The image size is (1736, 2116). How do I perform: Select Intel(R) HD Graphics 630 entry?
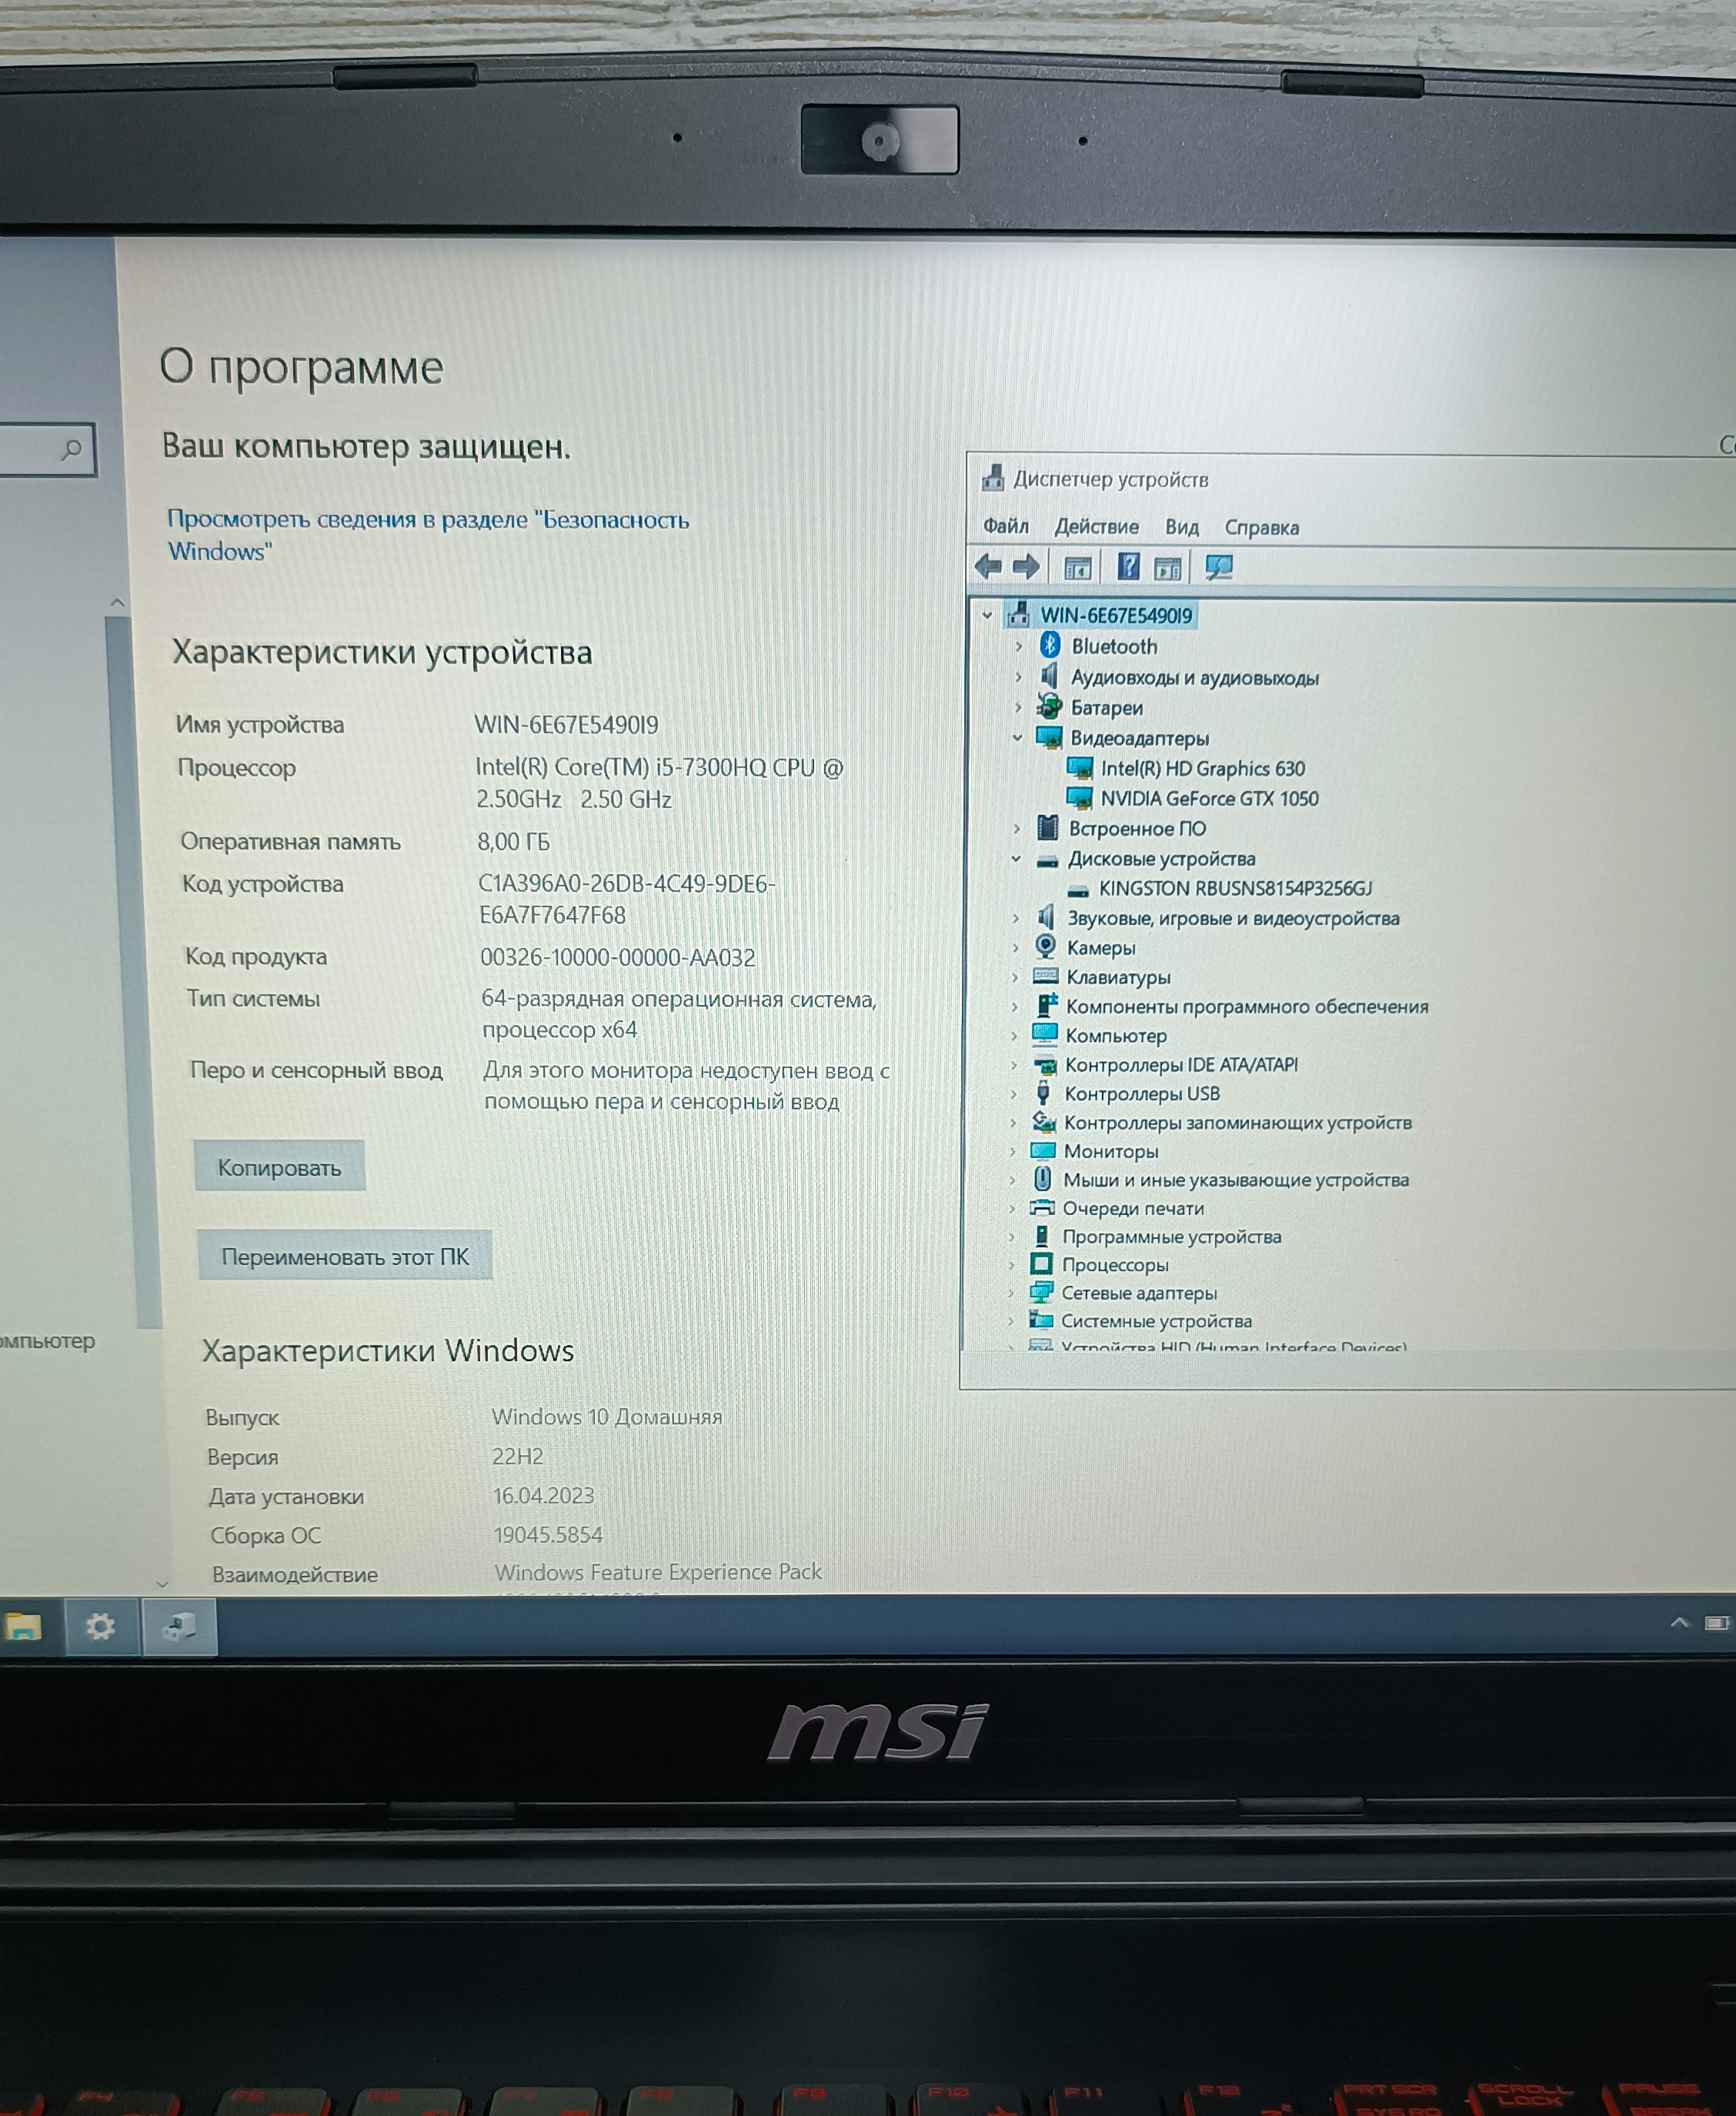1202,768
